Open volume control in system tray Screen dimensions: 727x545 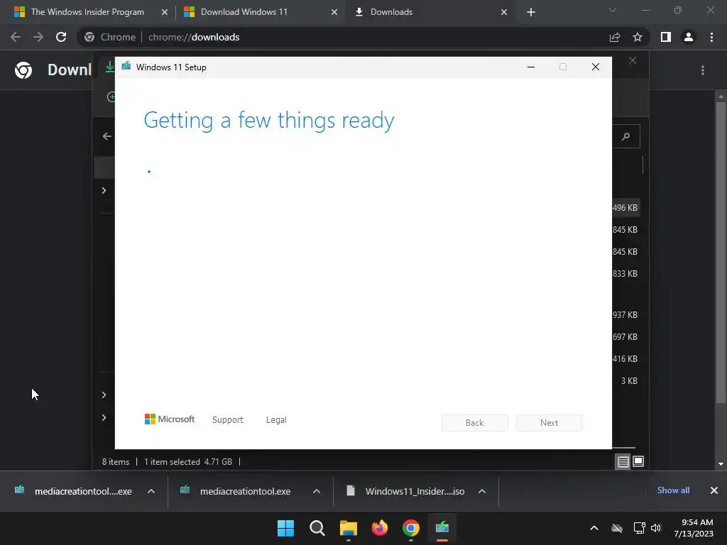655,528
